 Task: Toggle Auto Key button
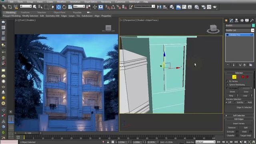click(x=190, y=142)
